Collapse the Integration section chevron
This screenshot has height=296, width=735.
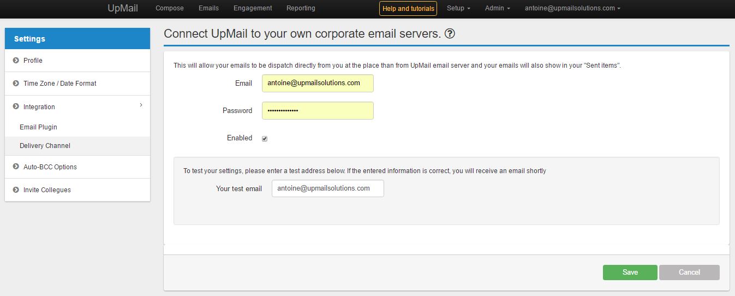[141, 105]
